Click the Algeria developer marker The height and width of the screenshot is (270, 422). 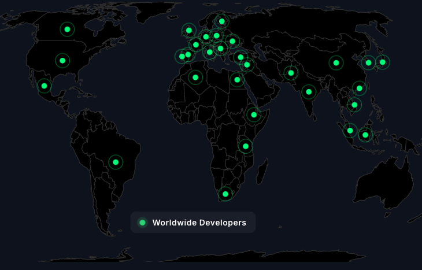(x=195, y=77)
